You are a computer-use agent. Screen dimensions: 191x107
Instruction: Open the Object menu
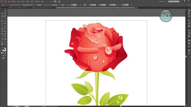13,1
